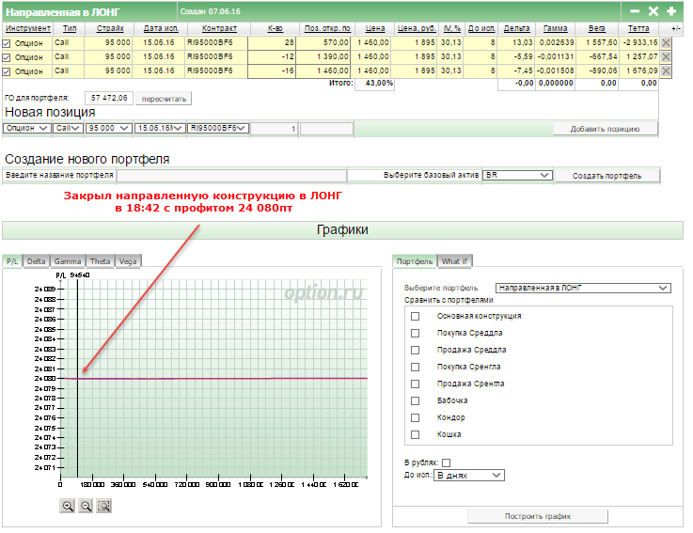Image resolution: width=693 pixels, height=533 pixels.
Task: Delete the option row with quantity -16
Action: click(x=666, y=71)
